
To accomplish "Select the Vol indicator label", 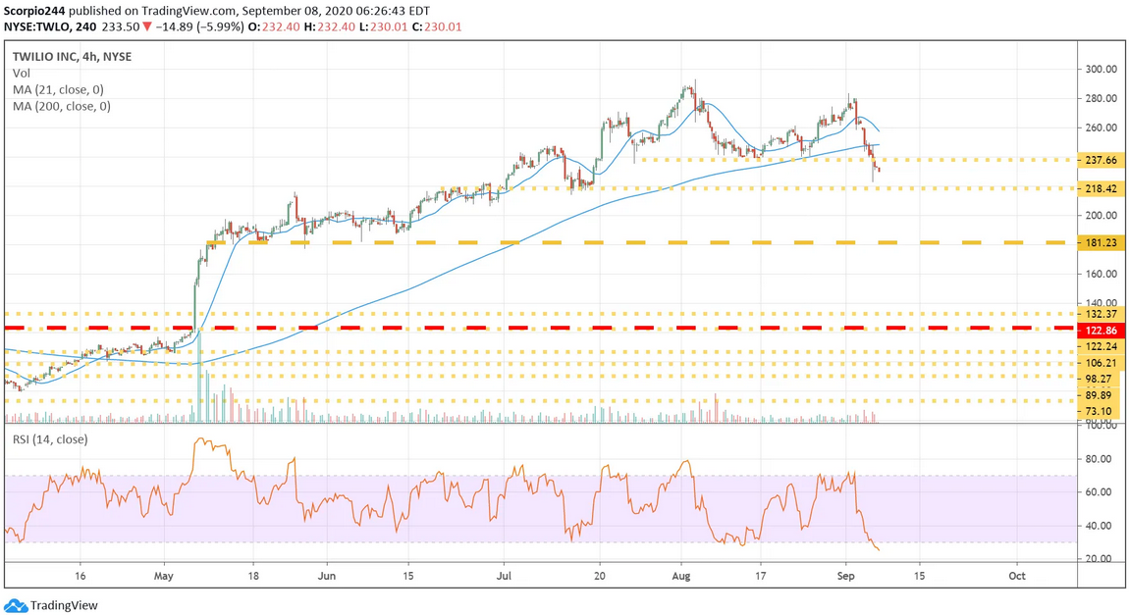I will [x=22, y=73].
